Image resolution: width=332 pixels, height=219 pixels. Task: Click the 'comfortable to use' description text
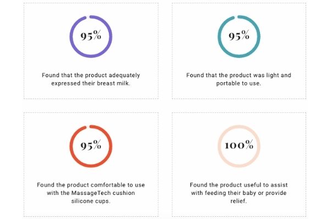[91, 193]
